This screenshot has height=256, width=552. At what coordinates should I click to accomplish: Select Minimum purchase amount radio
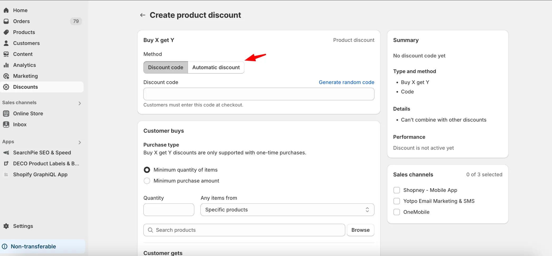tap(147, 181)
